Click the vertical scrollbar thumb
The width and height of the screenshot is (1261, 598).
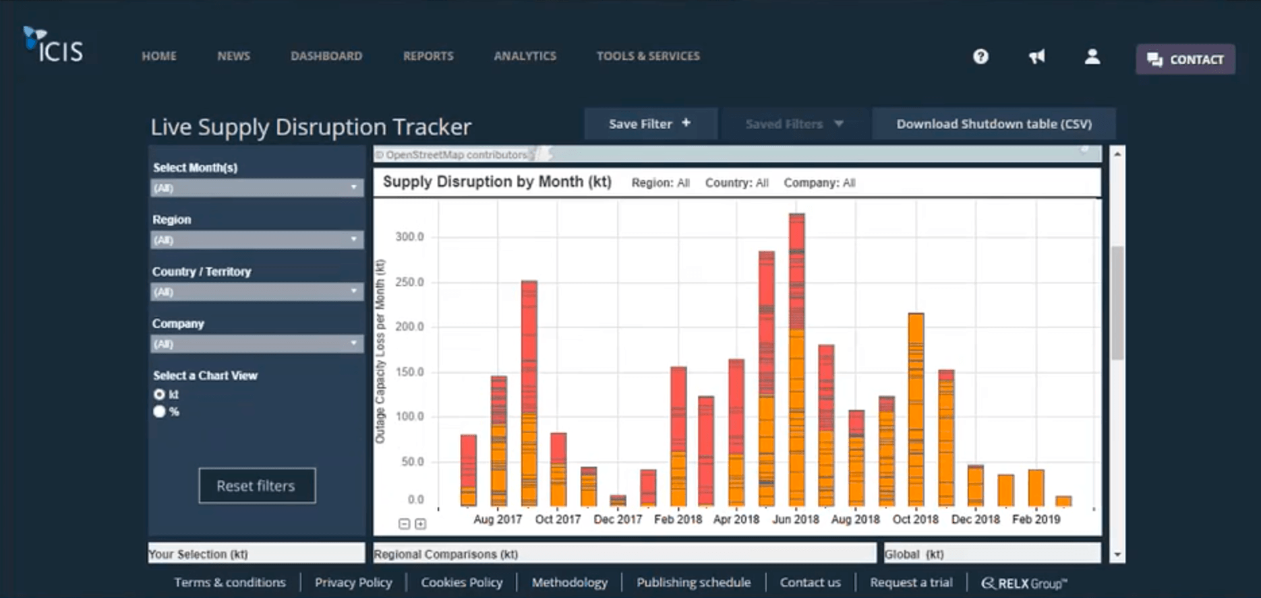1117,303
